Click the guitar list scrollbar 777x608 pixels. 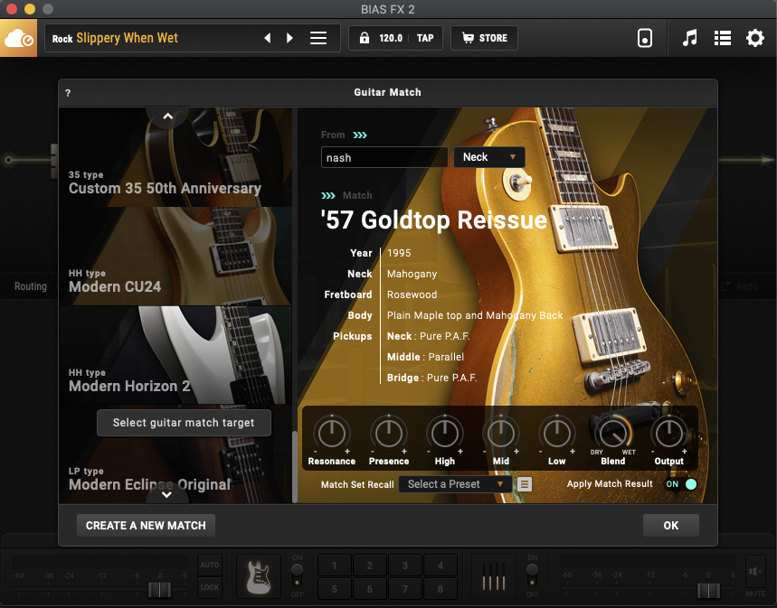[x=295, y=466]
